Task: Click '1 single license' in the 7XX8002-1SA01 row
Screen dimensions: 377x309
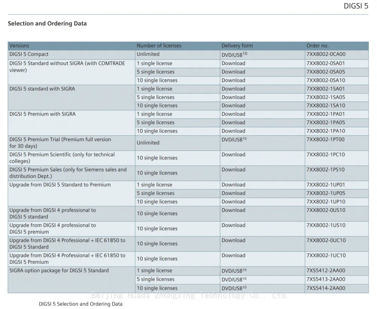Action: click(155, 89)
